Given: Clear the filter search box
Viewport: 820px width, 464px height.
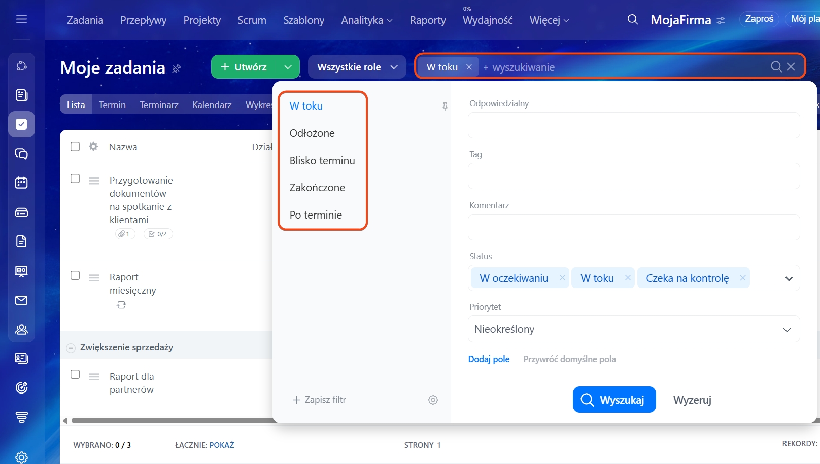Looking at the screenshot, I should (791, 67).
